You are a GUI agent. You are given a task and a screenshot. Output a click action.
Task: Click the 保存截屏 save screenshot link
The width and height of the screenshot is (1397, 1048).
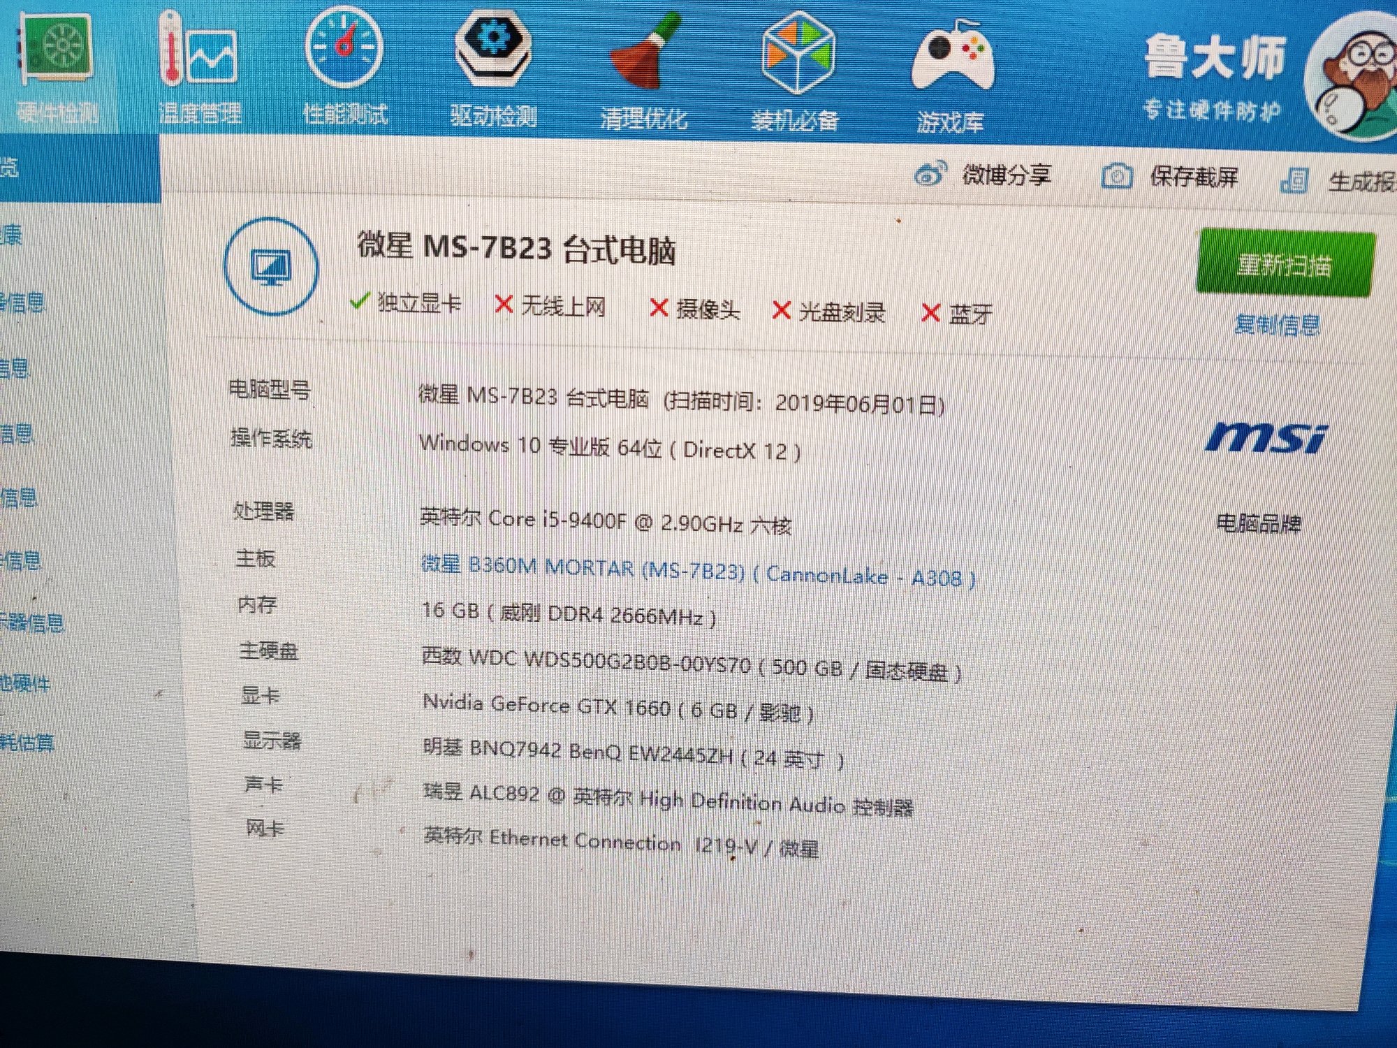point(1194,177)
